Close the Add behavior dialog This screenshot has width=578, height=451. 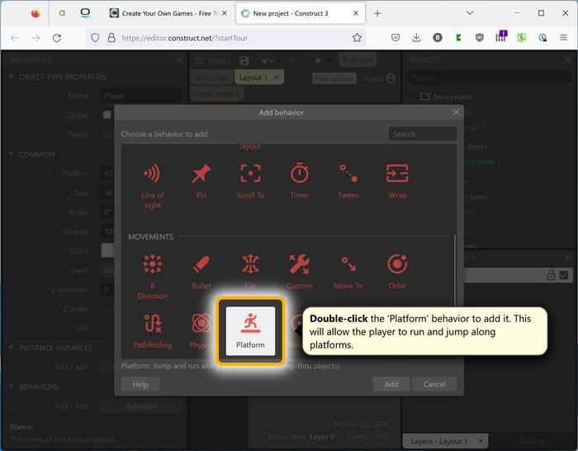pyautogui.click(x=456, y=112)
